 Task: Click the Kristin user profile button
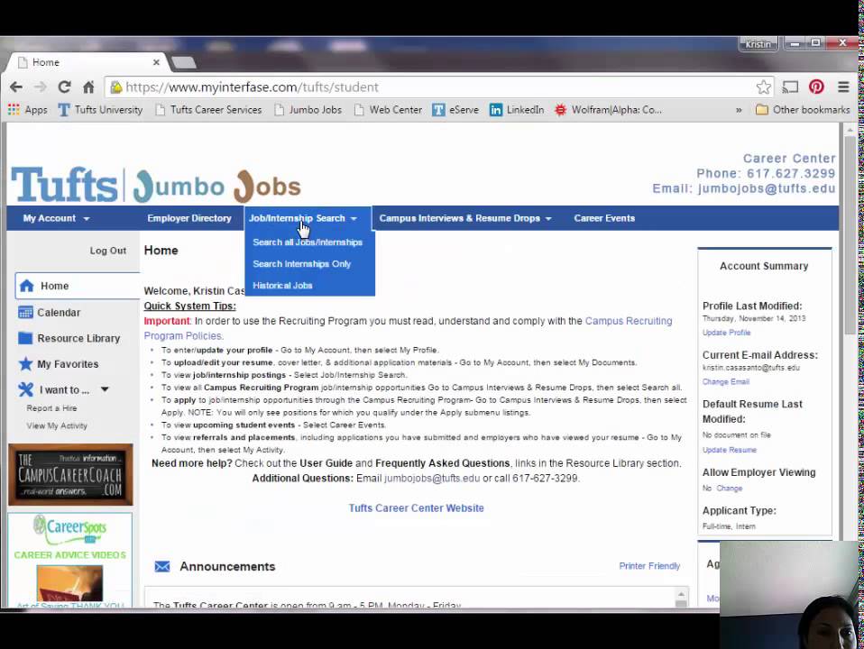758,43
